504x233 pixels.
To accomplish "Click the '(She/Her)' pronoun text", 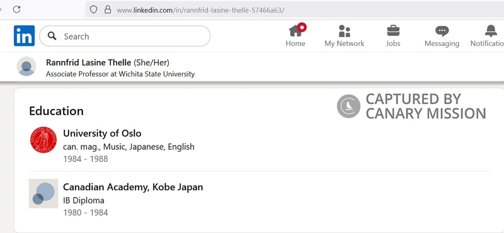I will click(x=151, y=62).
